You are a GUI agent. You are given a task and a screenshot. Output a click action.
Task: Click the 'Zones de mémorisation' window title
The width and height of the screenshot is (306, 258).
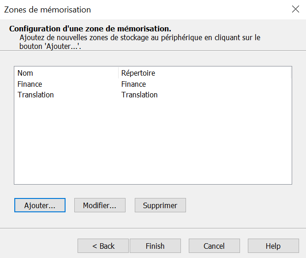coord(48,10)
